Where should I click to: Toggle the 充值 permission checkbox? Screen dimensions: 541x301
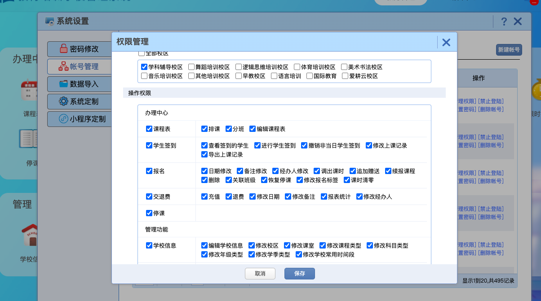[x=204, y=196]
